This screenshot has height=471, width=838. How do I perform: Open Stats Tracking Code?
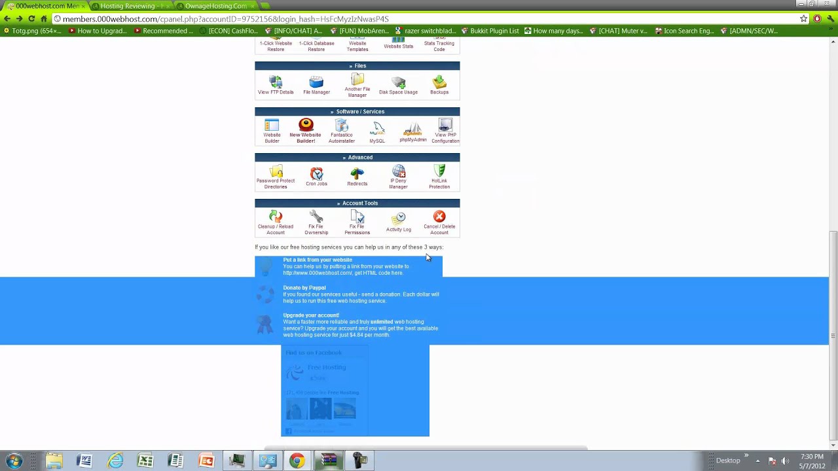[439, 46]
